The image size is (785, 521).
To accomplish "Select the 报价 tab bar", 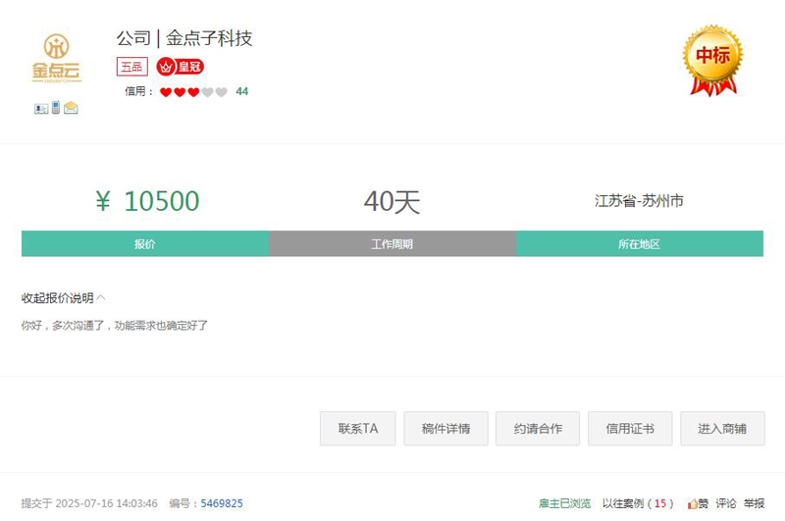I will [x=145, y=243].
